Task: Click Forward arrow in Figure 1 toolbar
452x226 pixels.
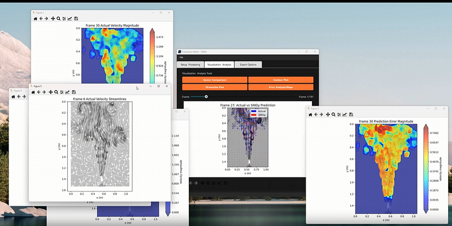Action: click(46, 19)
